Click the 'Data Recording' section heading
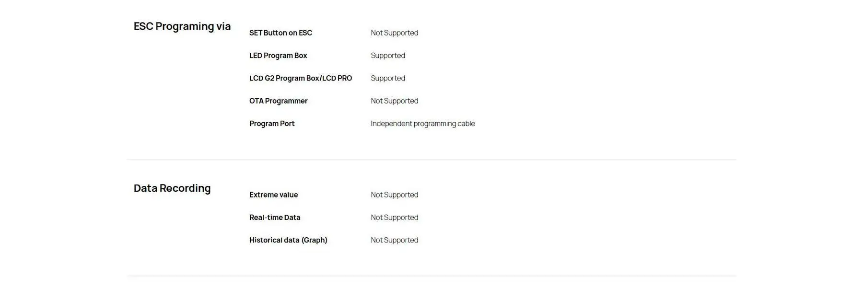 (172, 188)
